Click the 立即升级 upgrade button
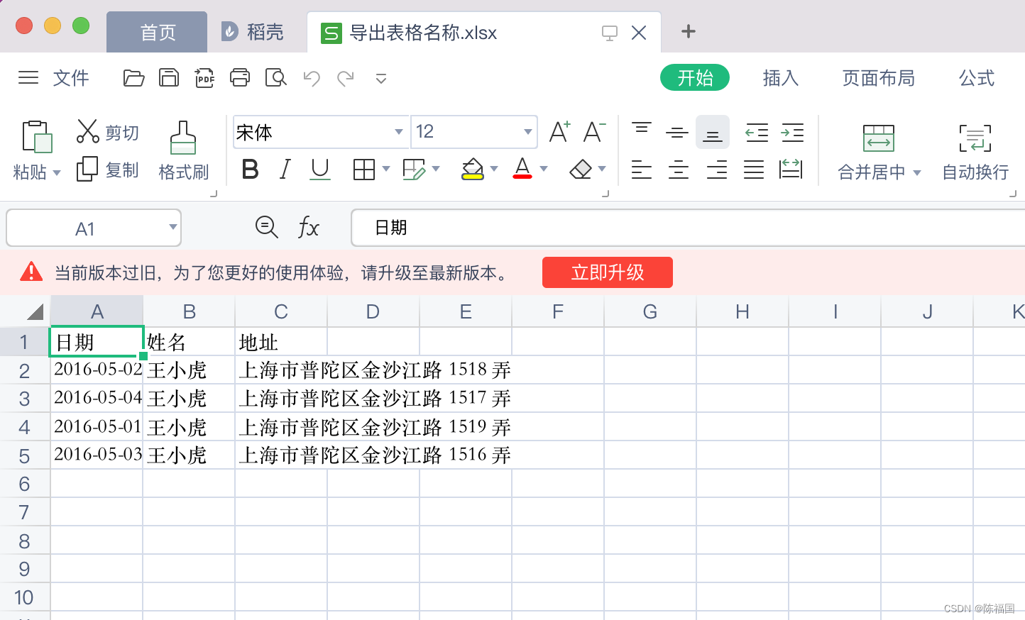 coord(608,272)
